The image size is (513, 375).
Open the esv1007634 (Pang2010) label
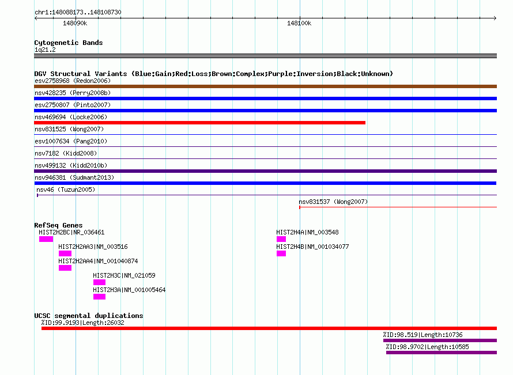(x=71, y=141)
